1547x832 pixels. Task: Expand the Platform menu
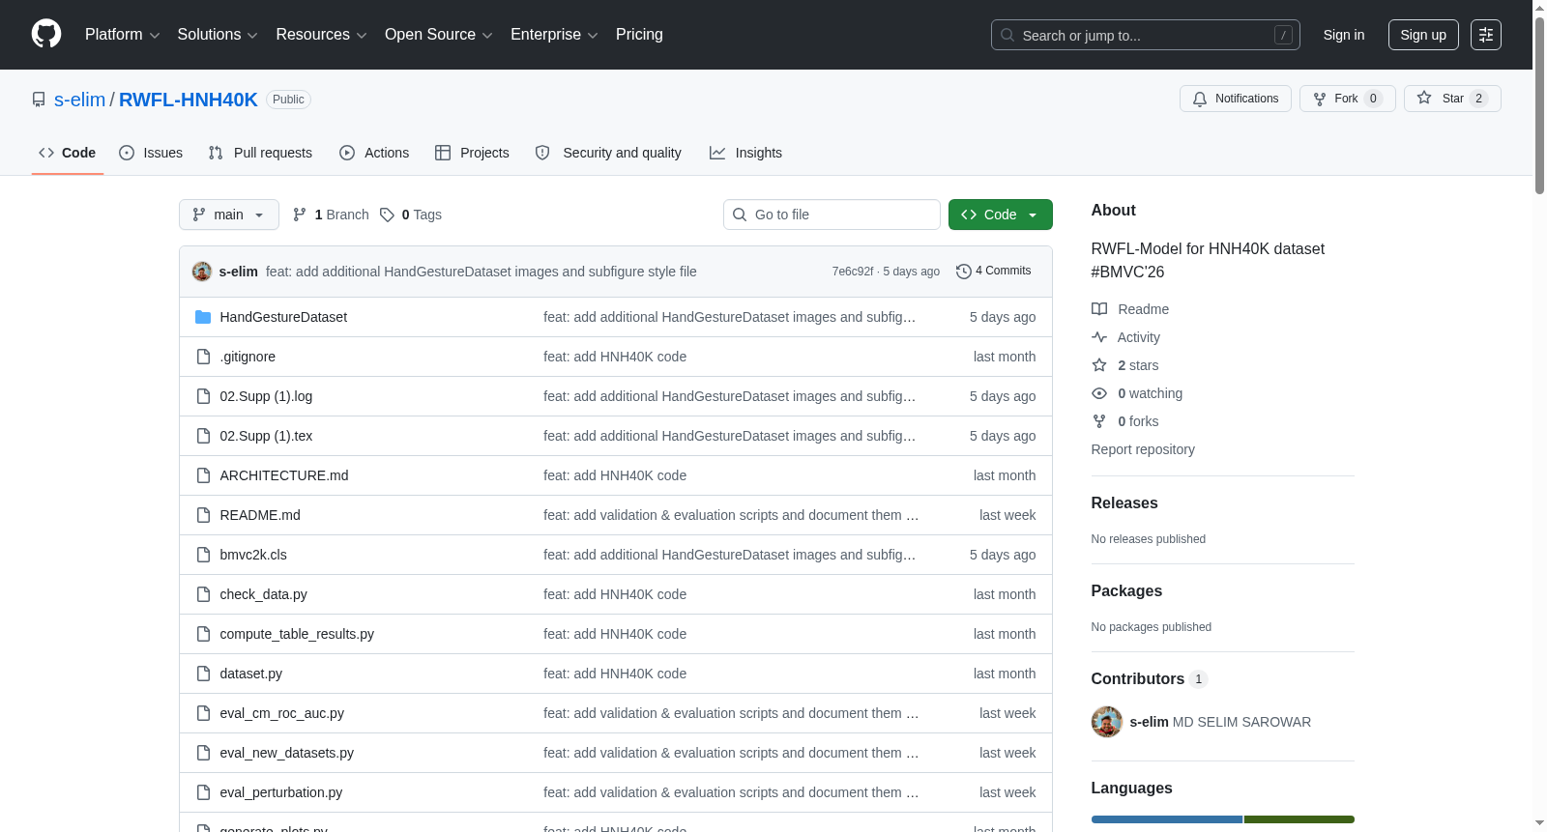click(x=123, y=35)
